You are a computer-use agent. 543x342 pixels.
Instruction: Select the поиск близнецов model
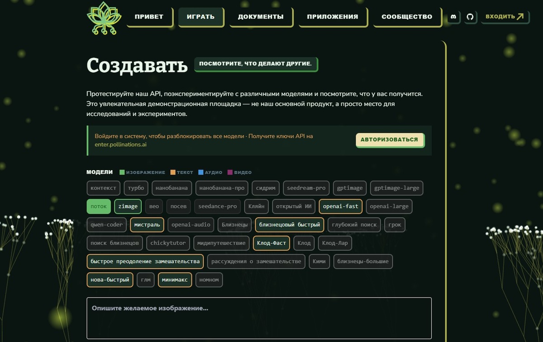pyautogui.click(x=115, y=243)
